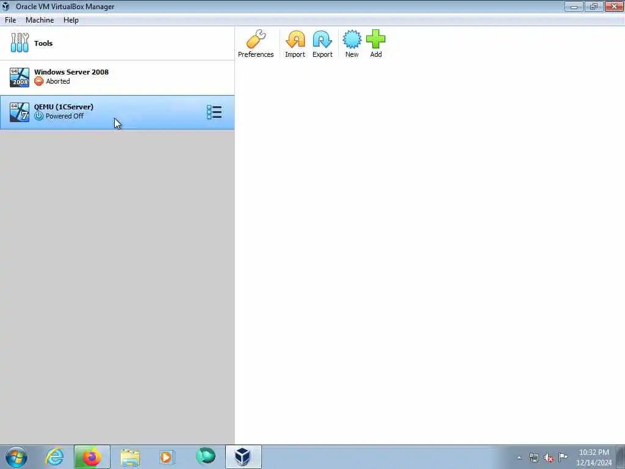This screenshot has width=625, height=469.
Task: Open Windows Media Player from taskbar
Action: pos(167,457)
